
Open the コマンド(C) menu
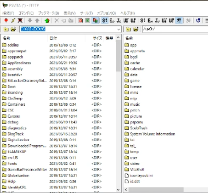[x=26, y=13]
